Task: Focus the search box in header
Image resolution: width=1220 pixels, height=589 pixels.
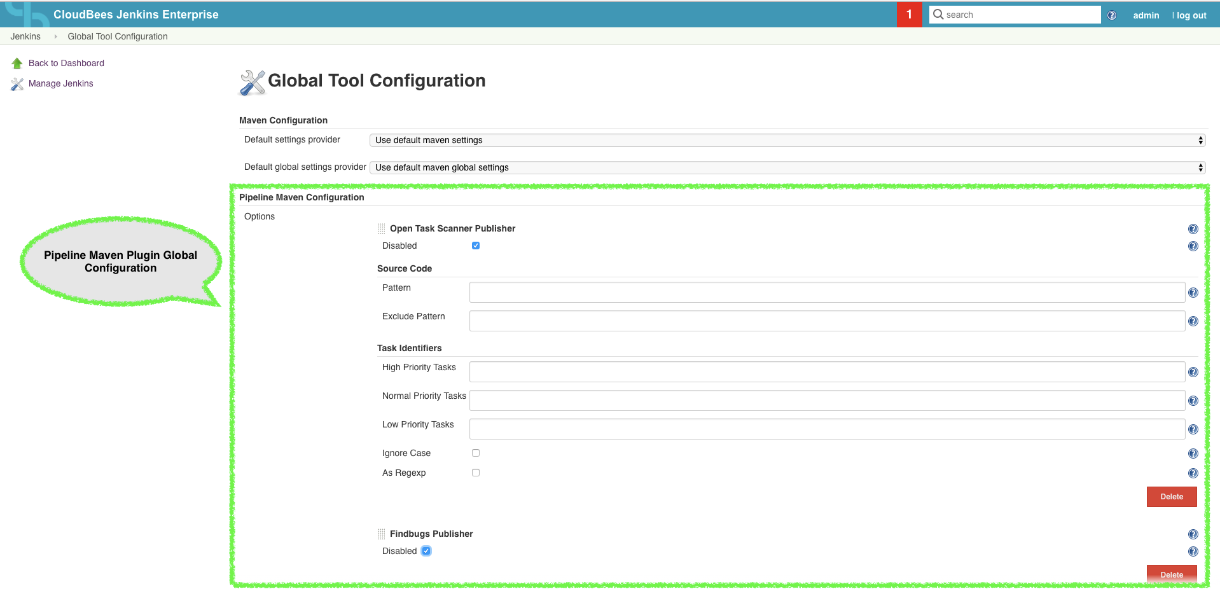Action: tap(1015, 15)
